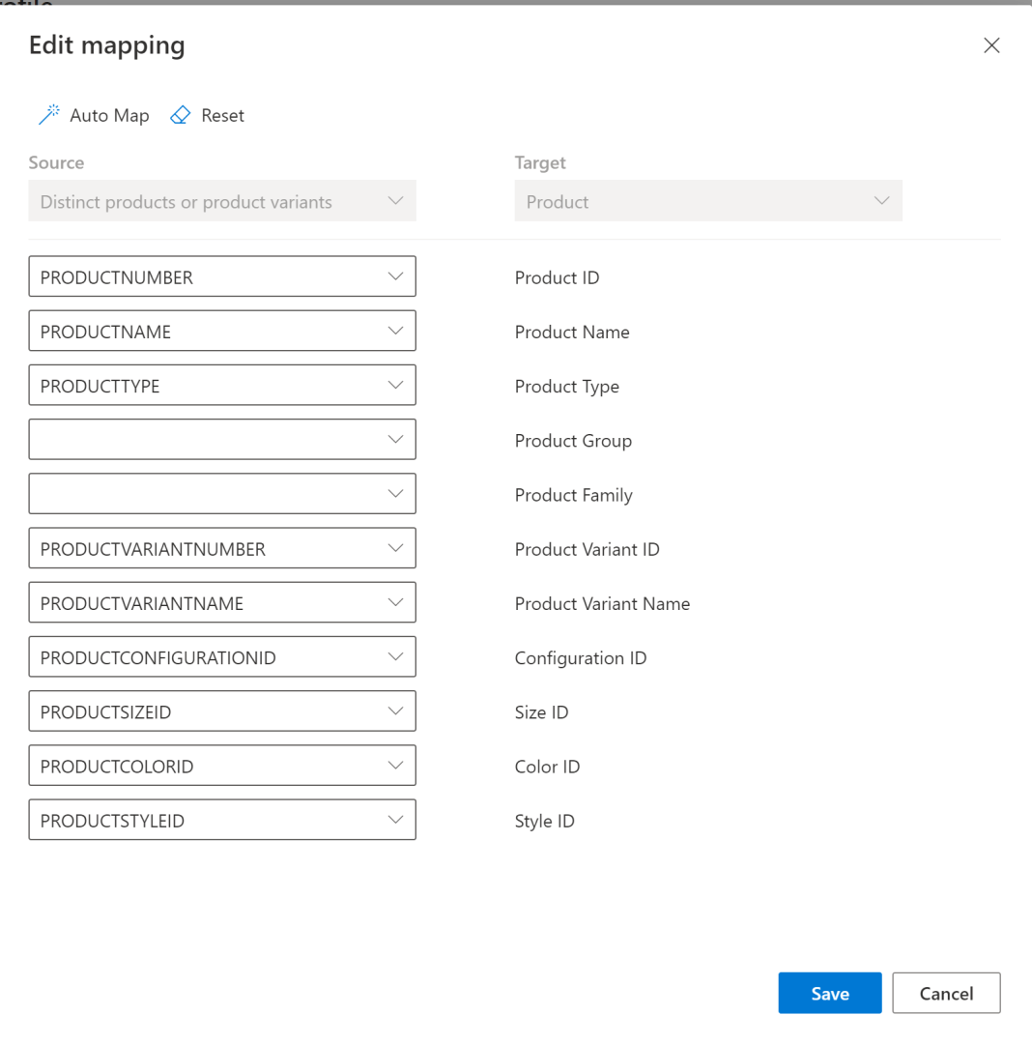Viewport: 1032px width, 1044px height.
Task: Open empty dropdown for Product Family
Action: pos(221,493)
